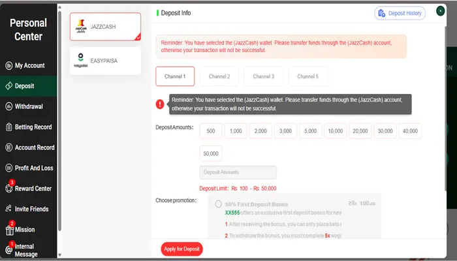The height and width of the screenshot is (261, 457).
Task: Click the Invite Friends people icon
Action: pyautogui.click(x=8, y=209)
